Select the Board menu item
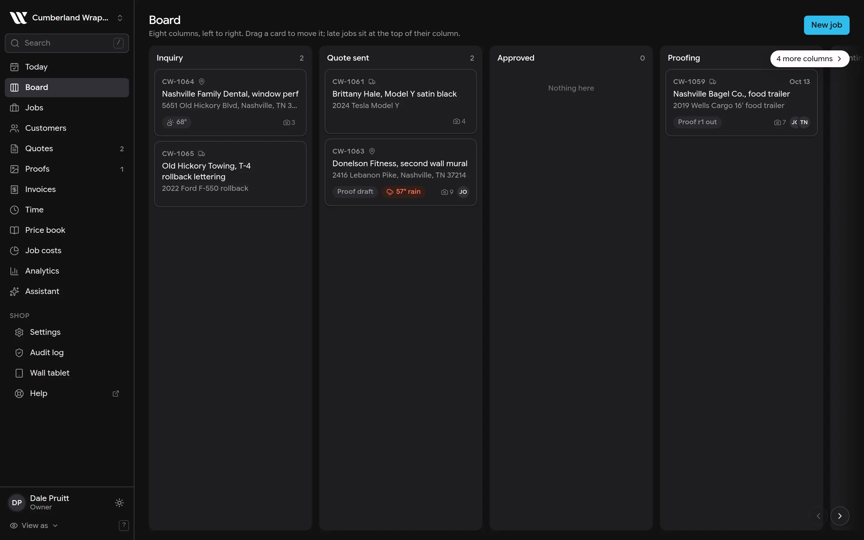This screenshot has height=540, width=864. (67, 88)
